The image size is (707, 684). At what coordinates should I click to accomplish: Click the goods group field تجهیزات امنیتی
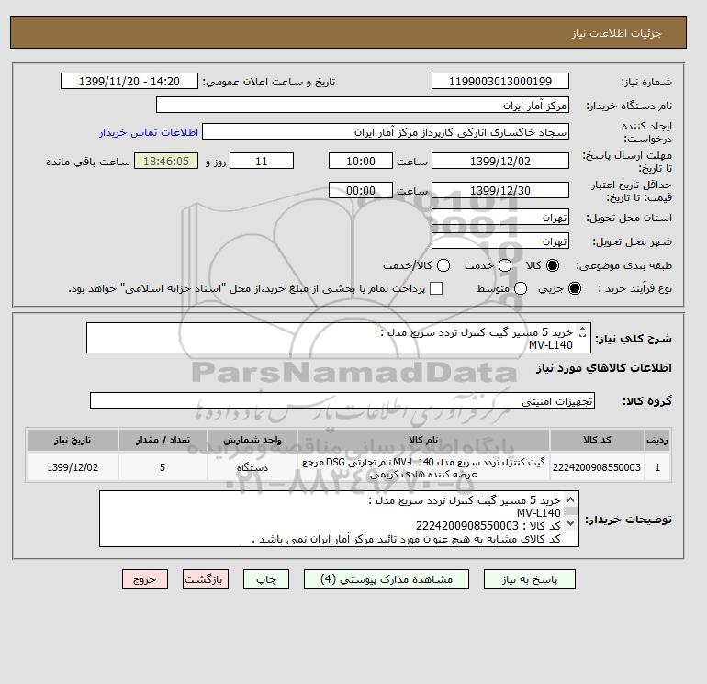click(342, 400)
